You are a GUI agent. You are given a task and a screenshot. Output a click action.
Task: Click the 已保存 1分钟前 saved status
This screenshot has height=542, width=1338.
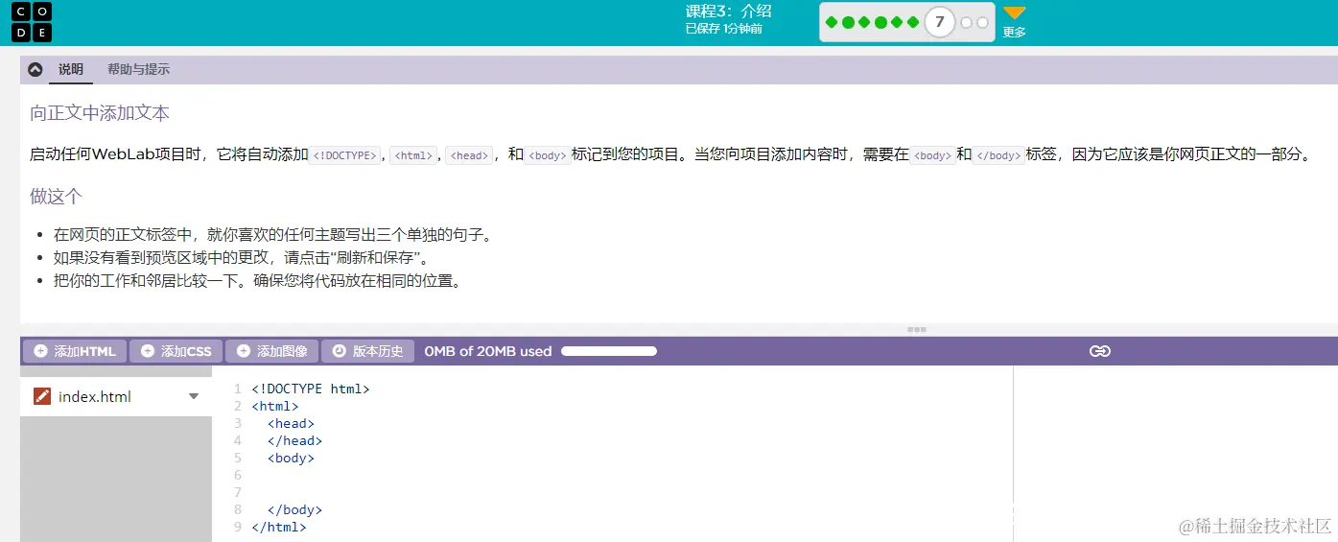click(723, 29)
